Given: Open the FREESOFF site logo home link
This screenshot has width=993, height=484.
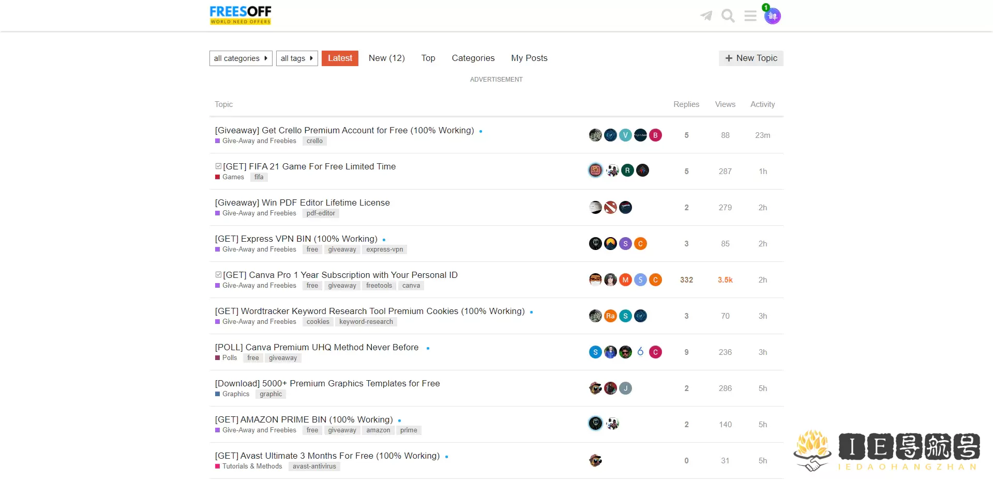Looking at the screenshot, I should (240, 15).
